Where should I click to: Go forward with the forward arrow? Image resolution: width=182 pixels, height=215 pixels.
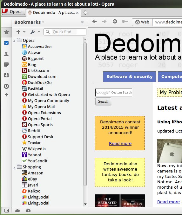point(104,22)
